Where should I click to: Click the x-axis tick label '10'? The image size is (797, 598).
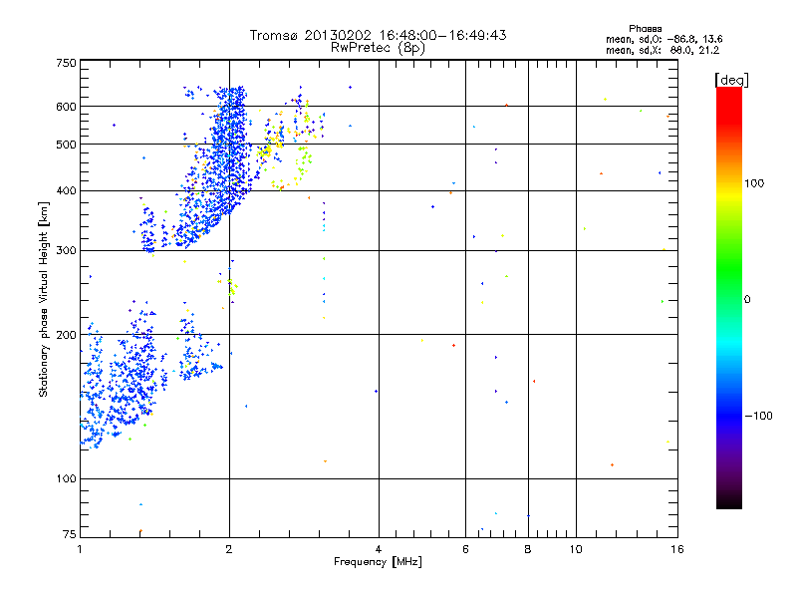coord(576,549)
